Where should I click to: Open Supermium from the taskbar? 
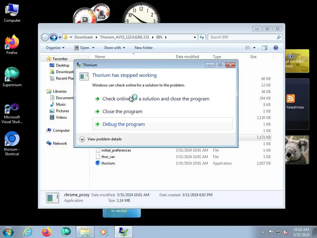click(x=66, y=232)
